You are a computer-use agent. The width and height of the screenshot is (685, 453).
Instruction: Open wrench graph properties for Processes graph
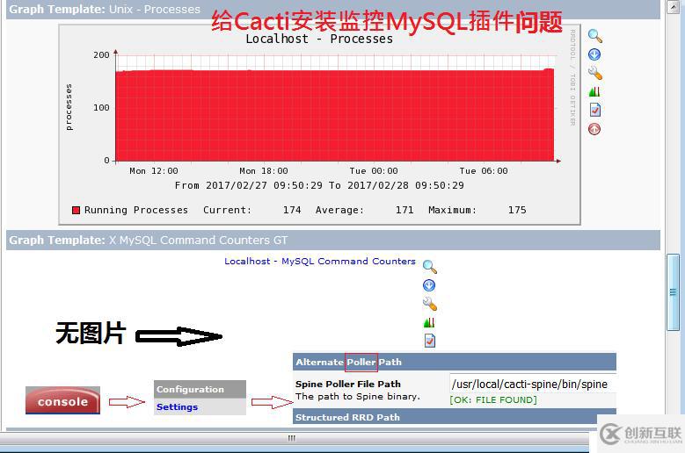pos(595,73)
